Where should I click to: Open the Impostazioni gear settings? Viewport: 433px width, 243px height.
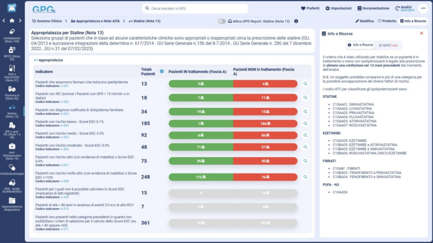tap(338, 8)
